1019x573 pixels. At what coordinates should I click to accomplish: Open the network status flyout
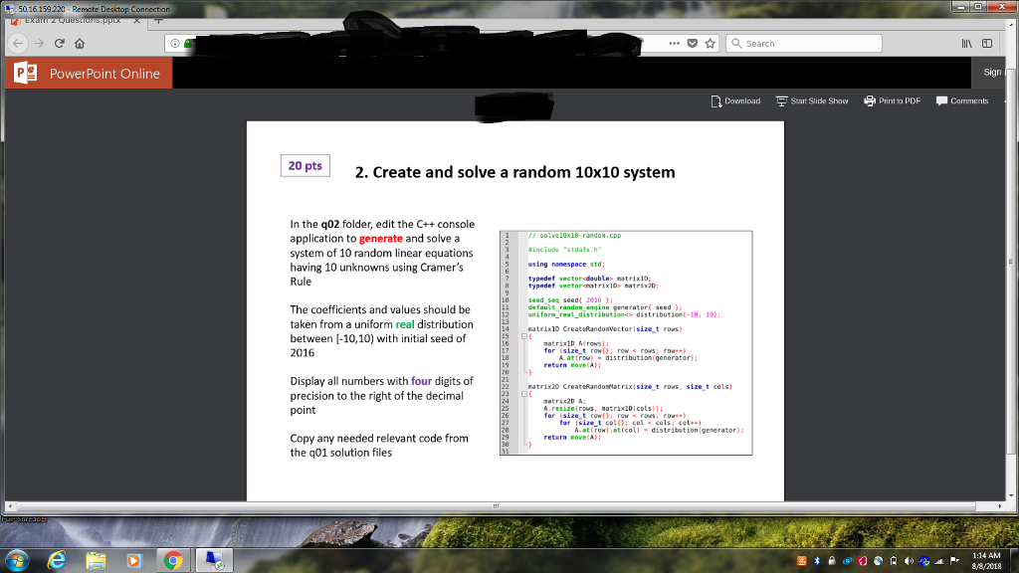point(938,560)
